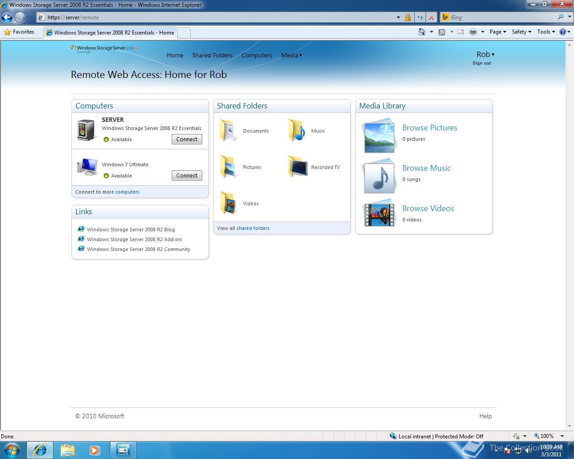574x459 pixels.
Task: Click the 'computers' link under Connect to more
Action: (127, 192)
